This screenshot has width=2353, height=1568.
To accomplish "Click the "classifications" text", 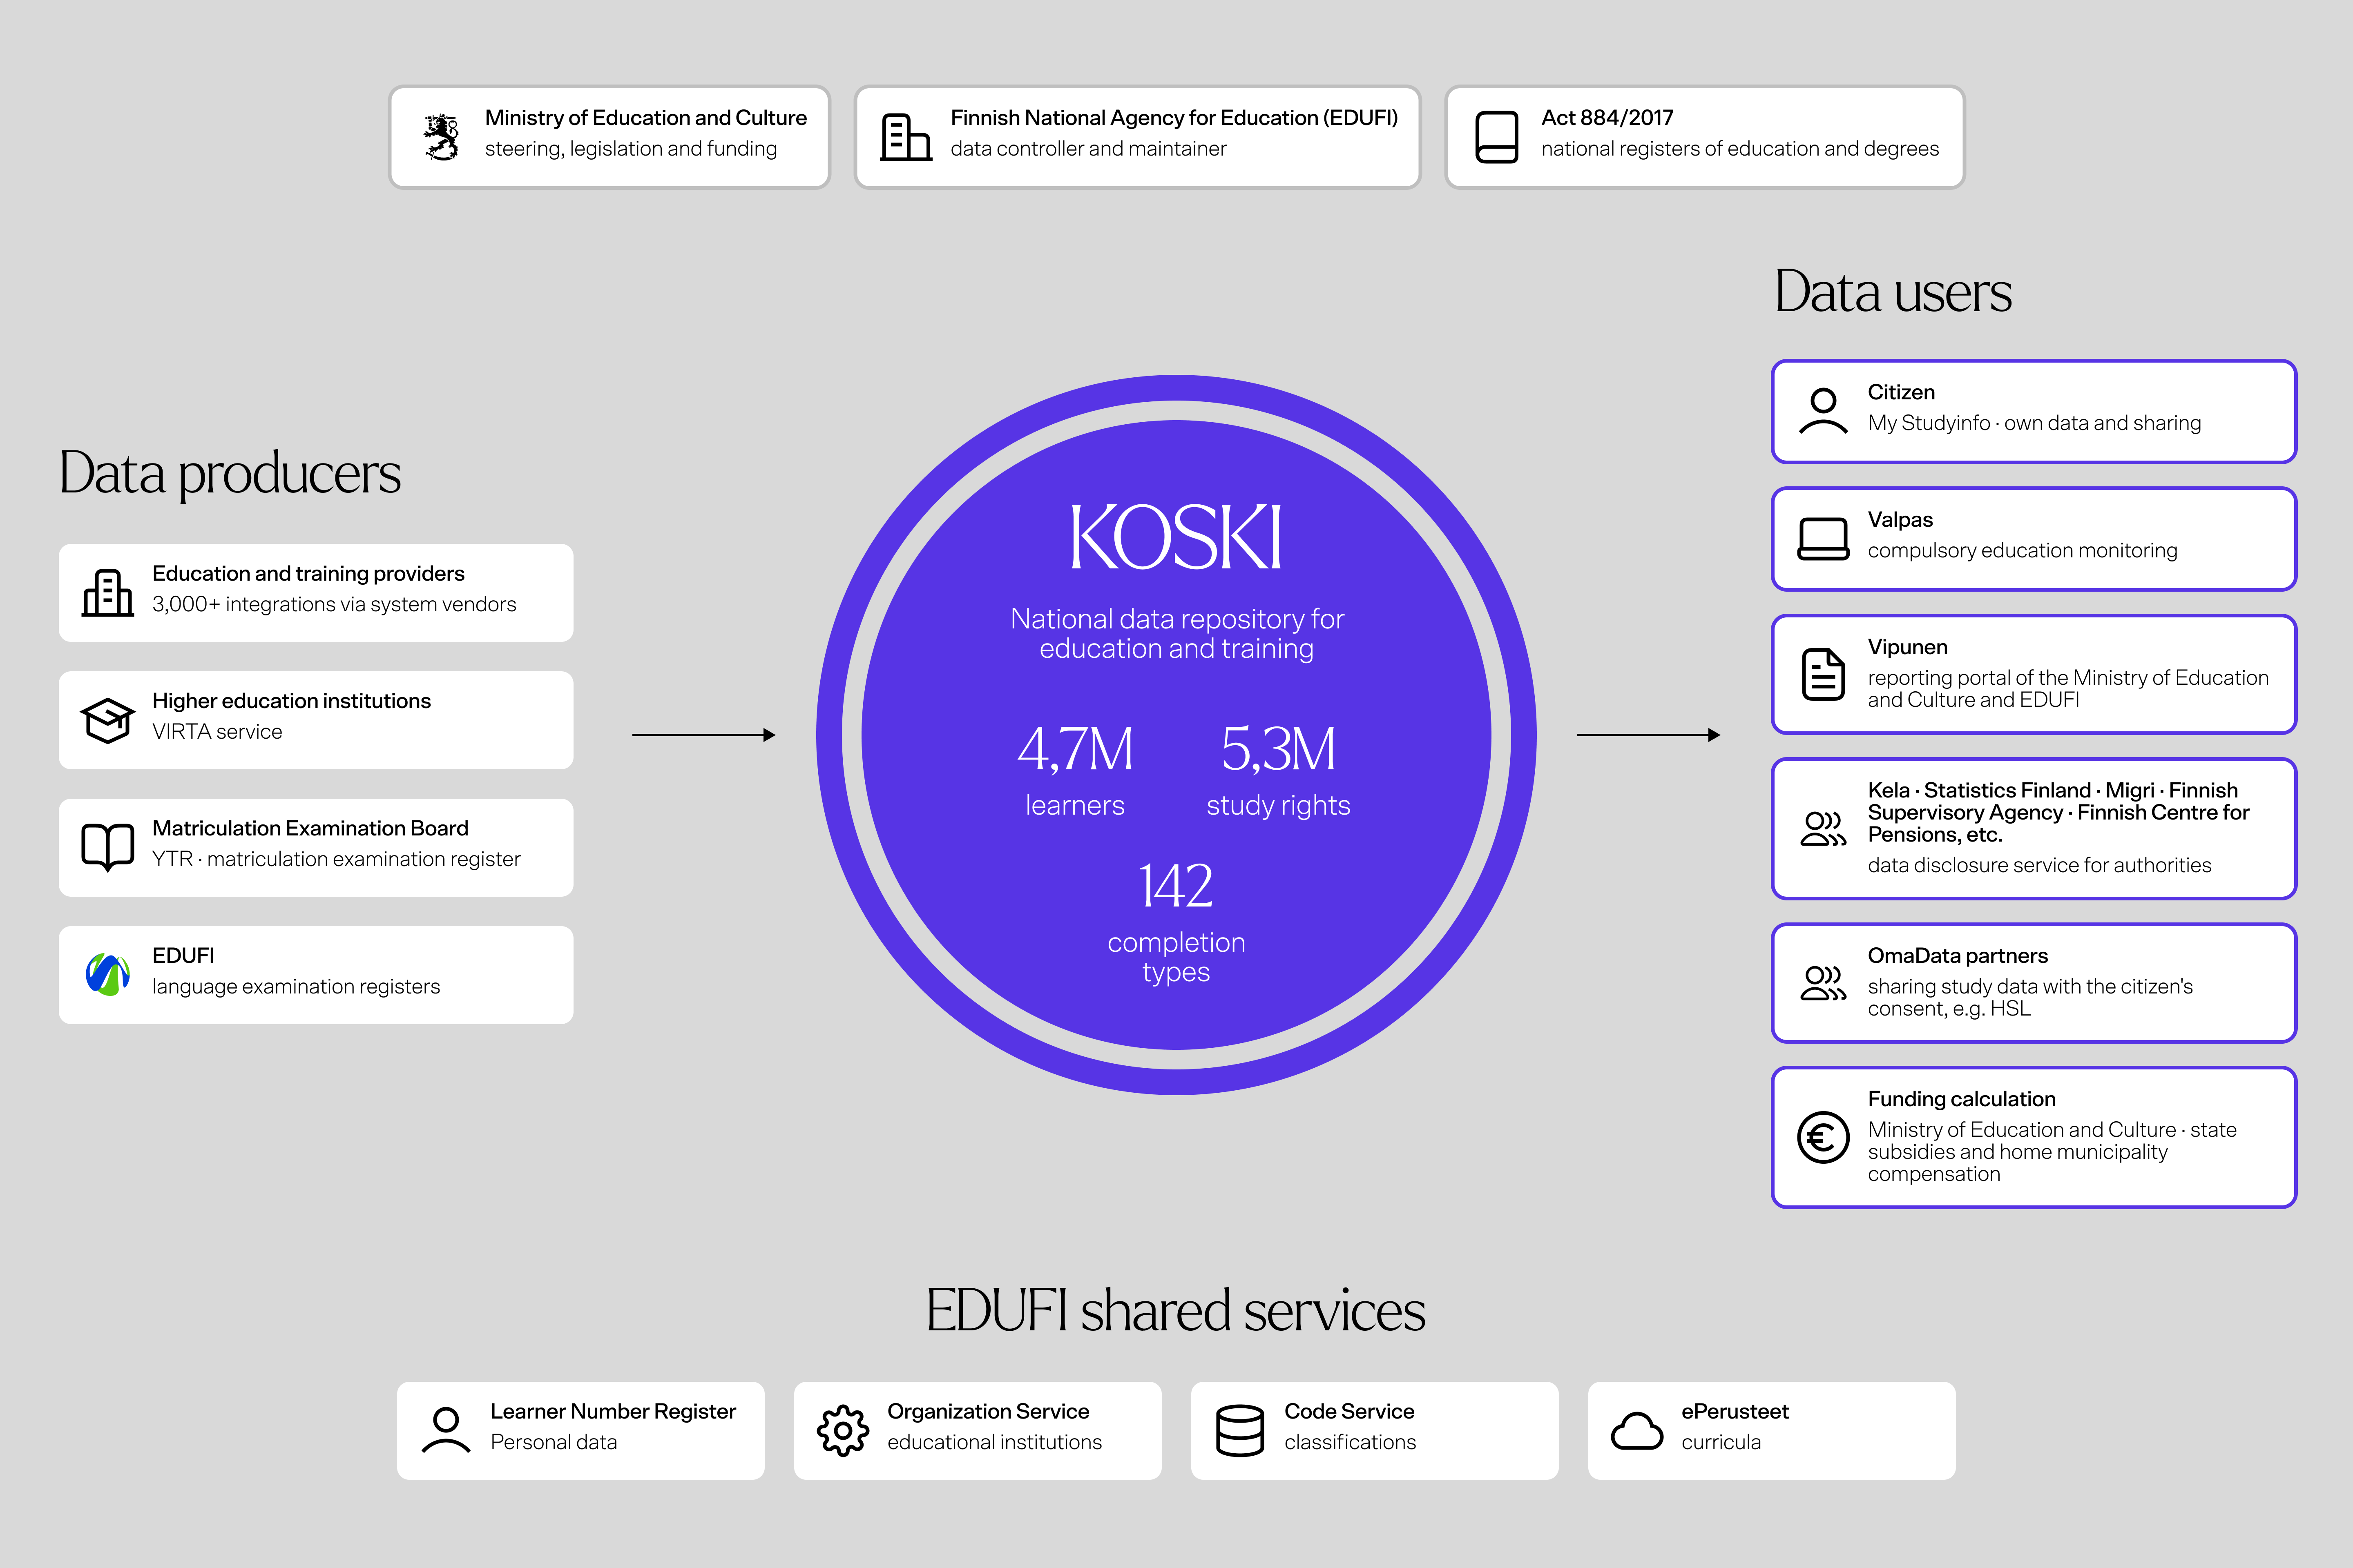I will point(1350,1442).
